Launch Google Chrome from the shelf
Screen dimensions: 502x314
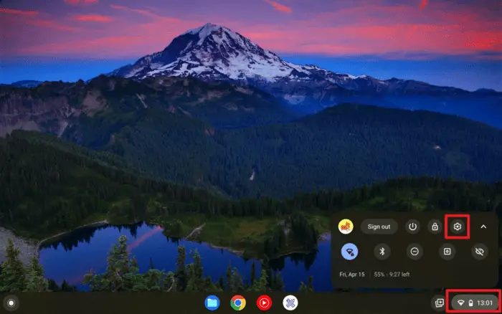tap(238, 303)
